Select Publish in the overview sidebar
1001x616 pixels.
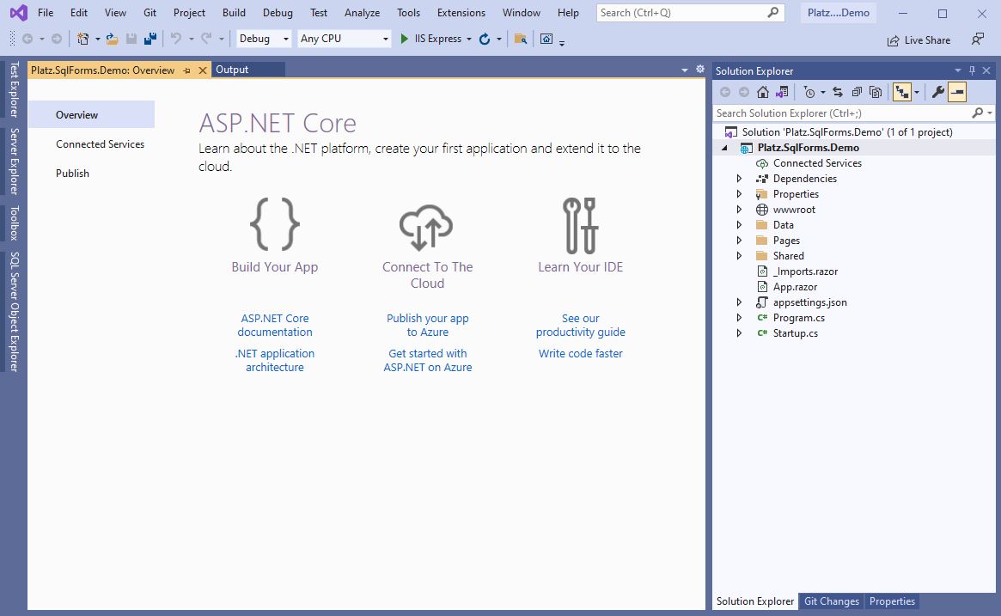[72, 174]
